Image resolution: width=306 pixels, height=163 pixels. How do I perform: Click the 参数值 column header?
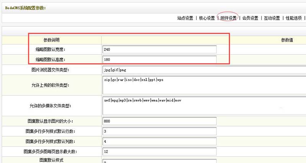pos(287,40)
